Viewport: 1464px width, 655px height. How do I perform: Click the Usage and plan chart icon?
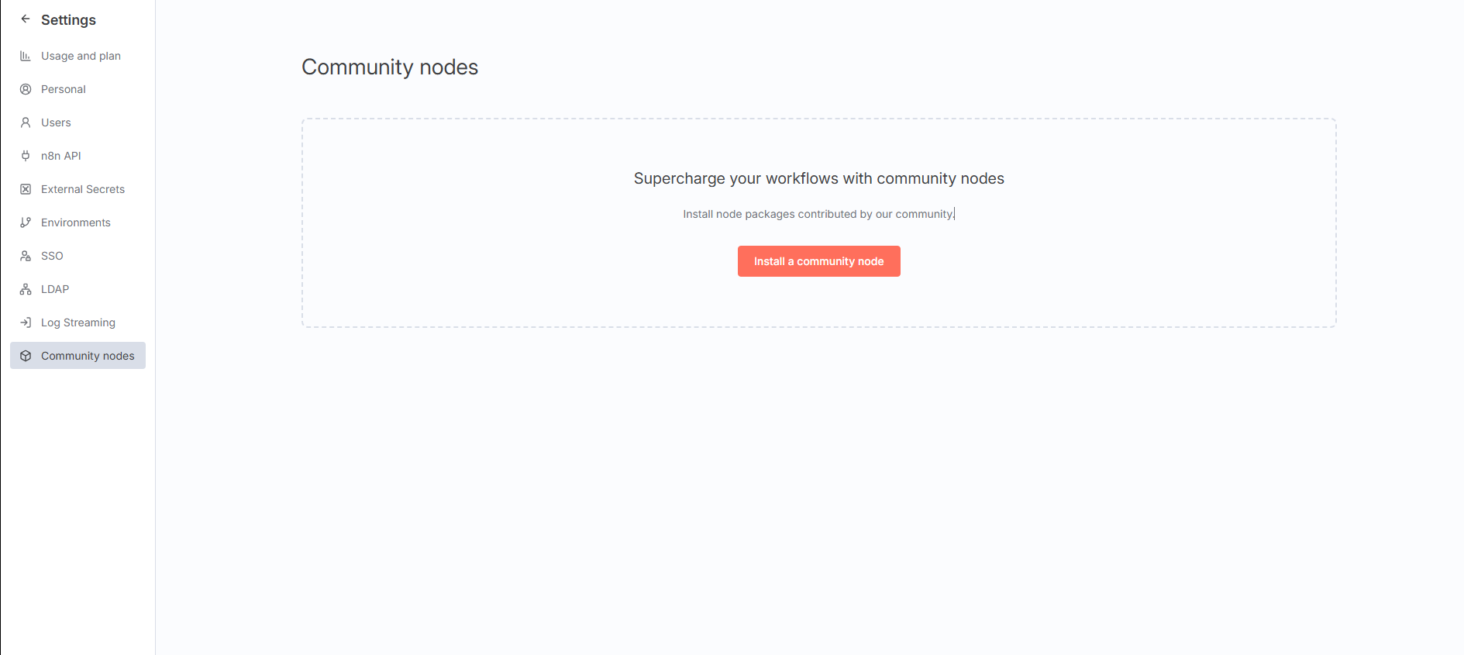pos(26,56)
